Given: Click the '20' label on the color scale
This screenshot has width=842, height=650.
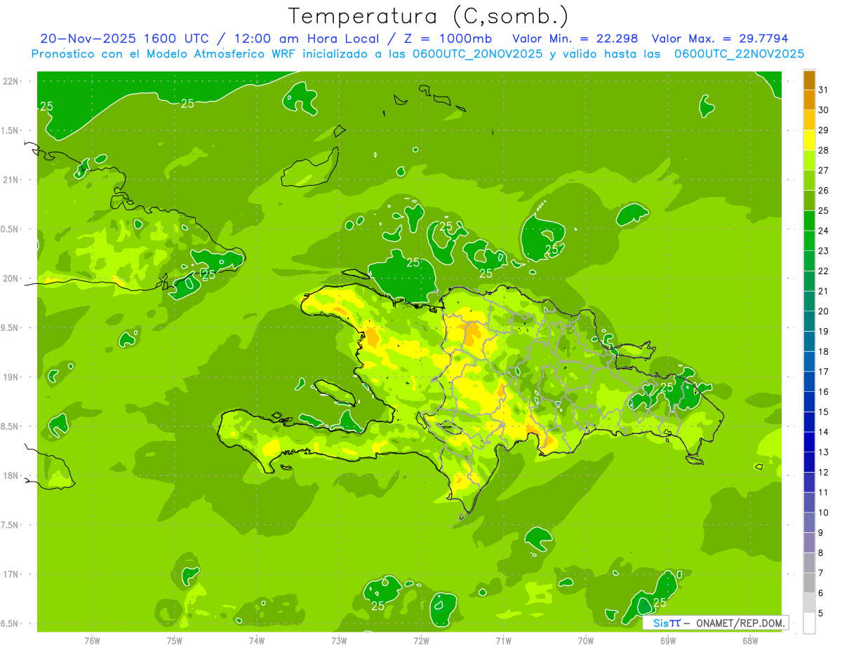Looking at the screenshot, I should tap(823, 311).
